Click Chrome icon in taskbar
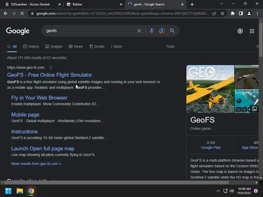Screen dimensions: 263x197 pyautogui.click(x=31, y=191)
